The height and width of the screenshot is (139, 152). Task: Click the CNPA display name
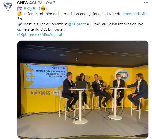[23, 3]
